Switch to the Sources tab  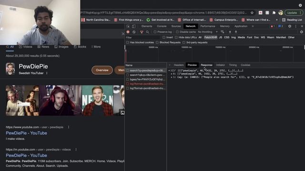pyautogui.click(x=176, y=26)
